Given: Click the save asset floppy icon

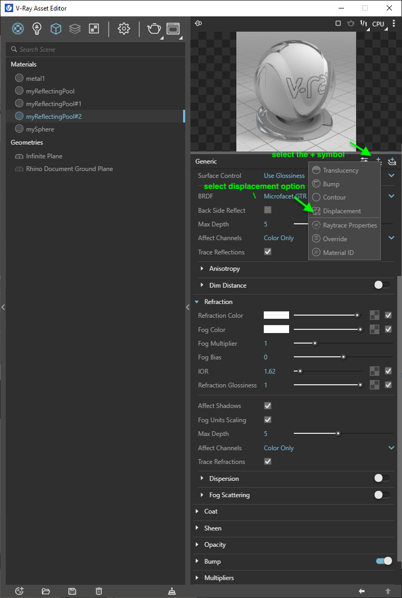Looking at the screenshot, I should [72, 591].
